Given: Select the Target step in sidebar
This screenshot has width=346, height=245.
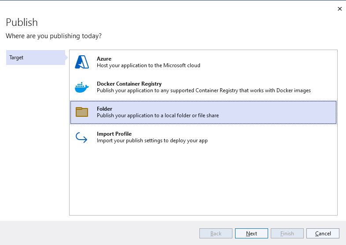Looking at the screenshot, I should coord(35,58).
